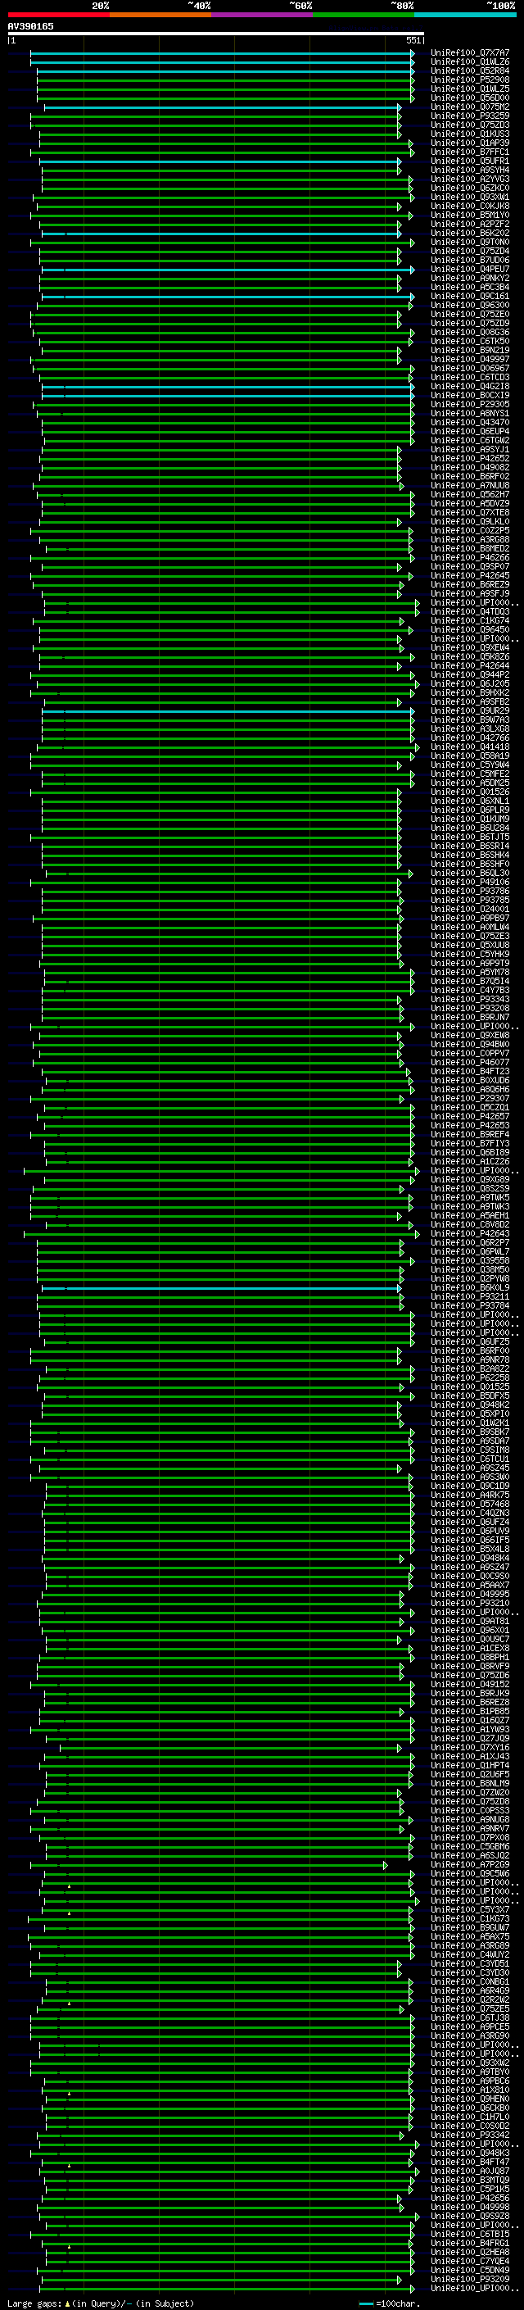This screenshot has height=2310, width=524.
Task: Click the purple ~60% identity color segment
Action: click(x=261, y=15)
